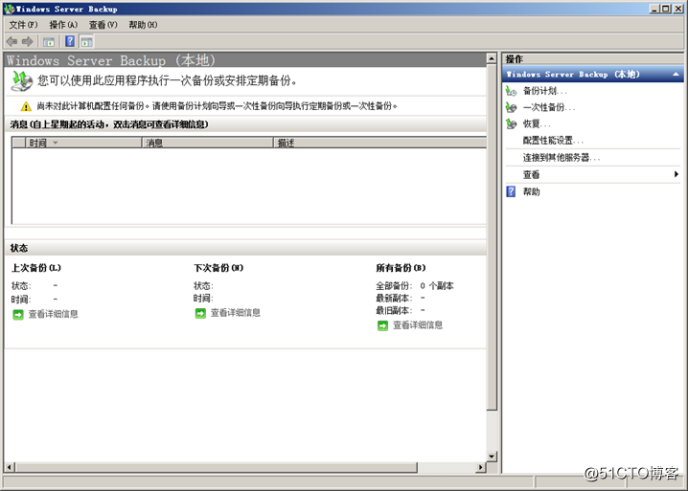The image size is (688, 491).
Task: Click the blue 帮助 help icon in actions
Action: [511, 191]
